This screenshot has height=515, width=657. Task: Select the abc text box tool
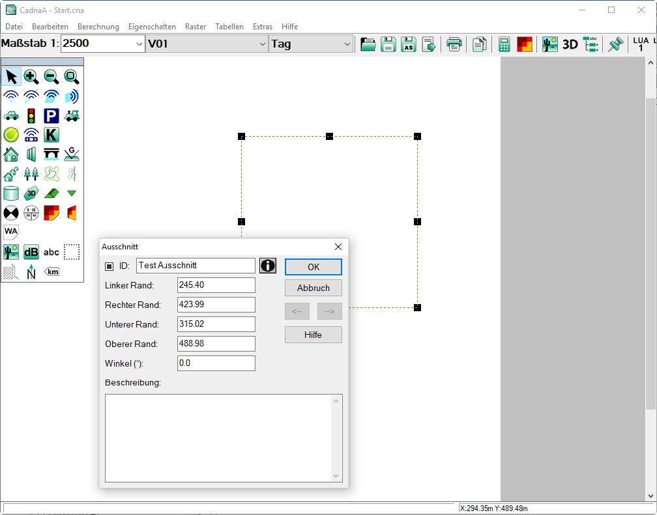(51, 252)
